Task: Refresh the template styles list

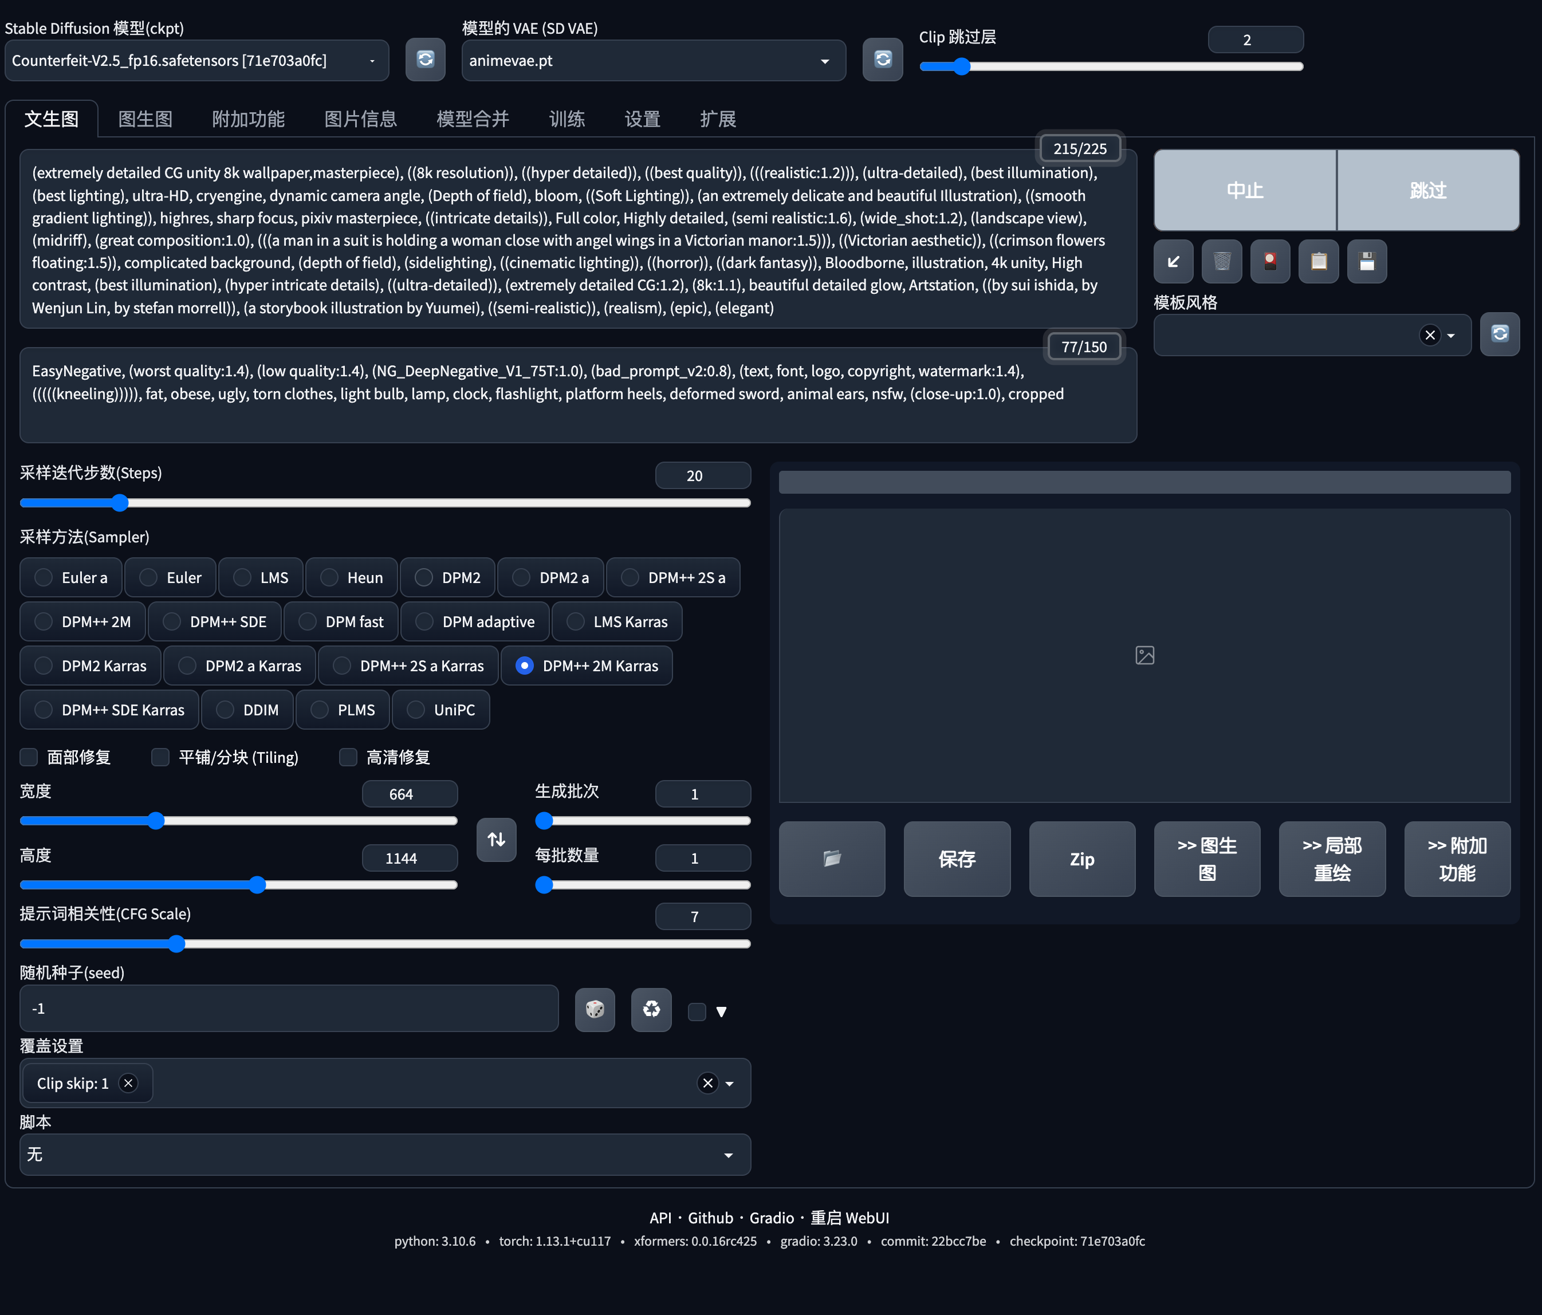Action: [x=1500, y=334]
